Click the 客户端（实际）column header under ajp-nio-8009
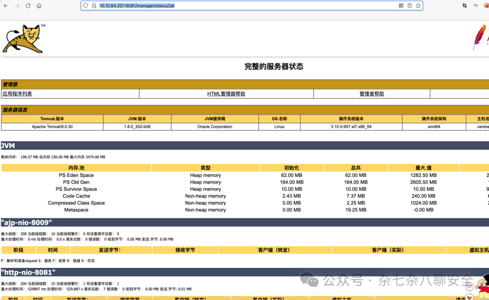This screenshot has height=300, width=489. point(389,250)
